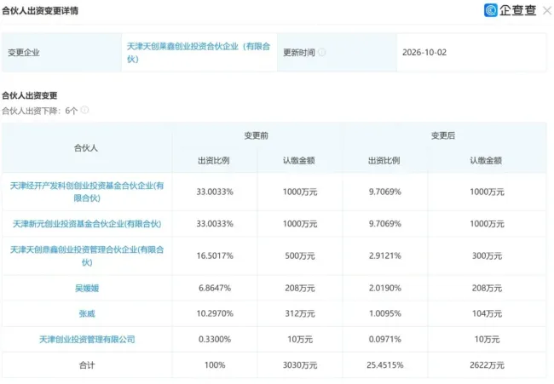The height and width of the screenshot is (384, 554).
Task: Open partner link 吴媛媛
Action: click(87, 288)
